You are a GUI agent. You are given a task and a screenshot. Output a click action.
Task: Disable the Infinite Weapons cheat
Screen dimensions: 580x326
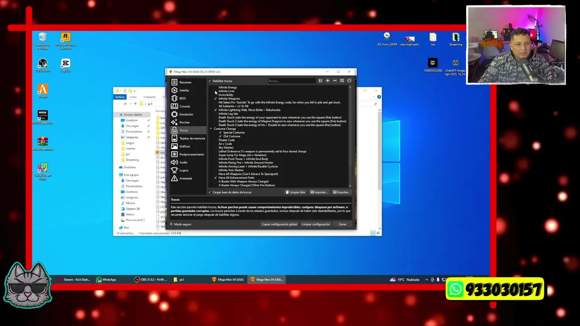point(216,99)
